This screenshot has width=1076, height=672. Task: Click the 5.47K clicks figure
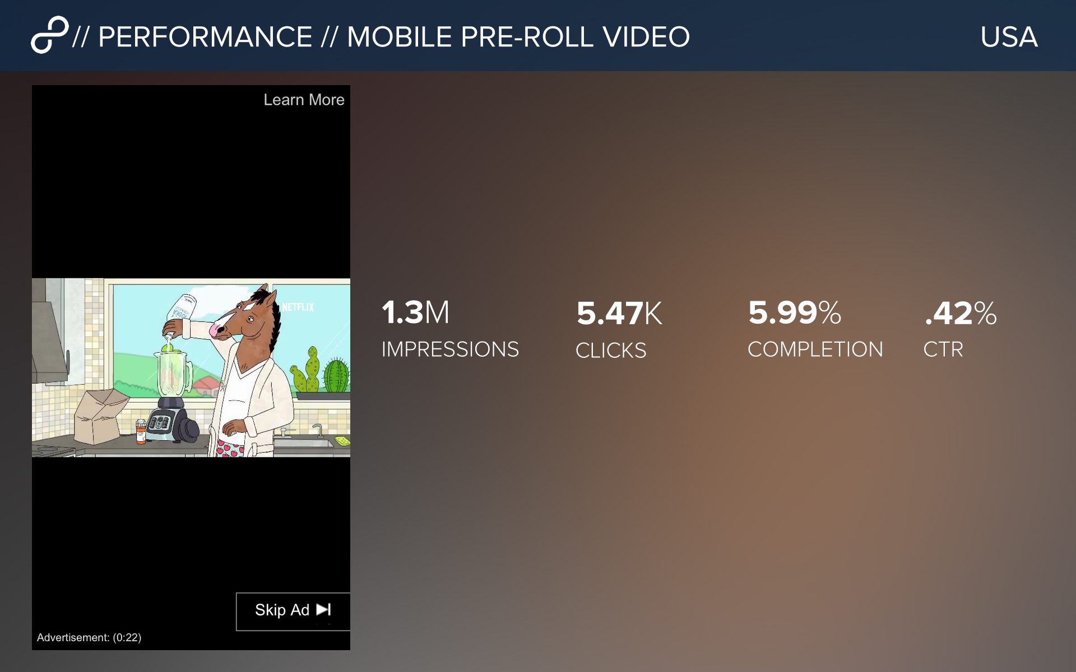pyautogui.click(x=619, y=313)
